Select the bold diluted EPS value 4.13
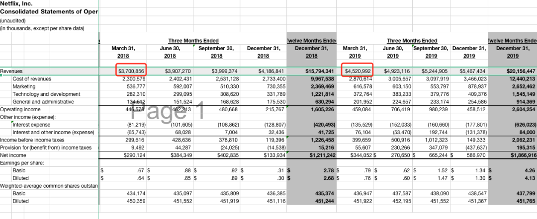537x219 pixels. (x=530, y=178)
